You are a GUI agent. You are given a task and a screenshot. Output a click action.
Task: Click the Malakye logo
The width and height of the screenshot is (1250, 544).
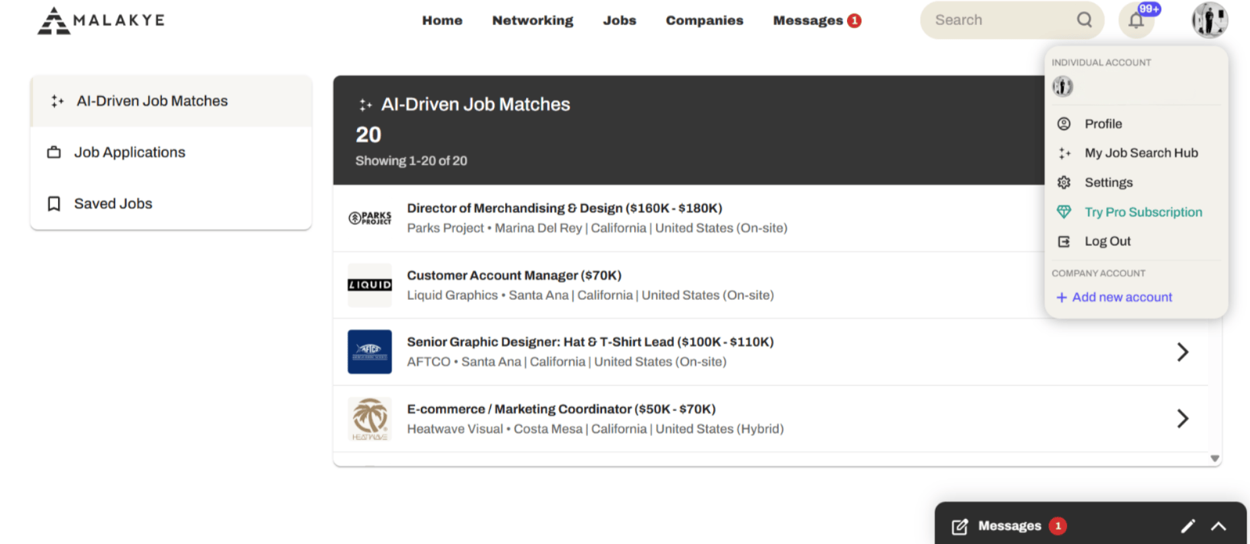coord(101,20)
